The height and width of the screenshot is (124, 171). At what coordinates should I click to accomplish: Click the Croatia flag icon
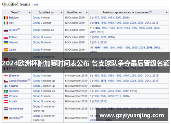click(x=6, y=96)
